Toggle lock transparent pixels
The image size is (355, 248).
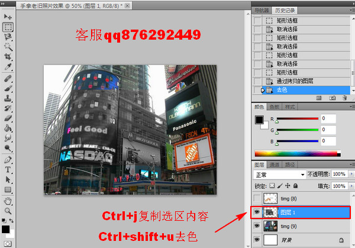click(x=272, y=186)
